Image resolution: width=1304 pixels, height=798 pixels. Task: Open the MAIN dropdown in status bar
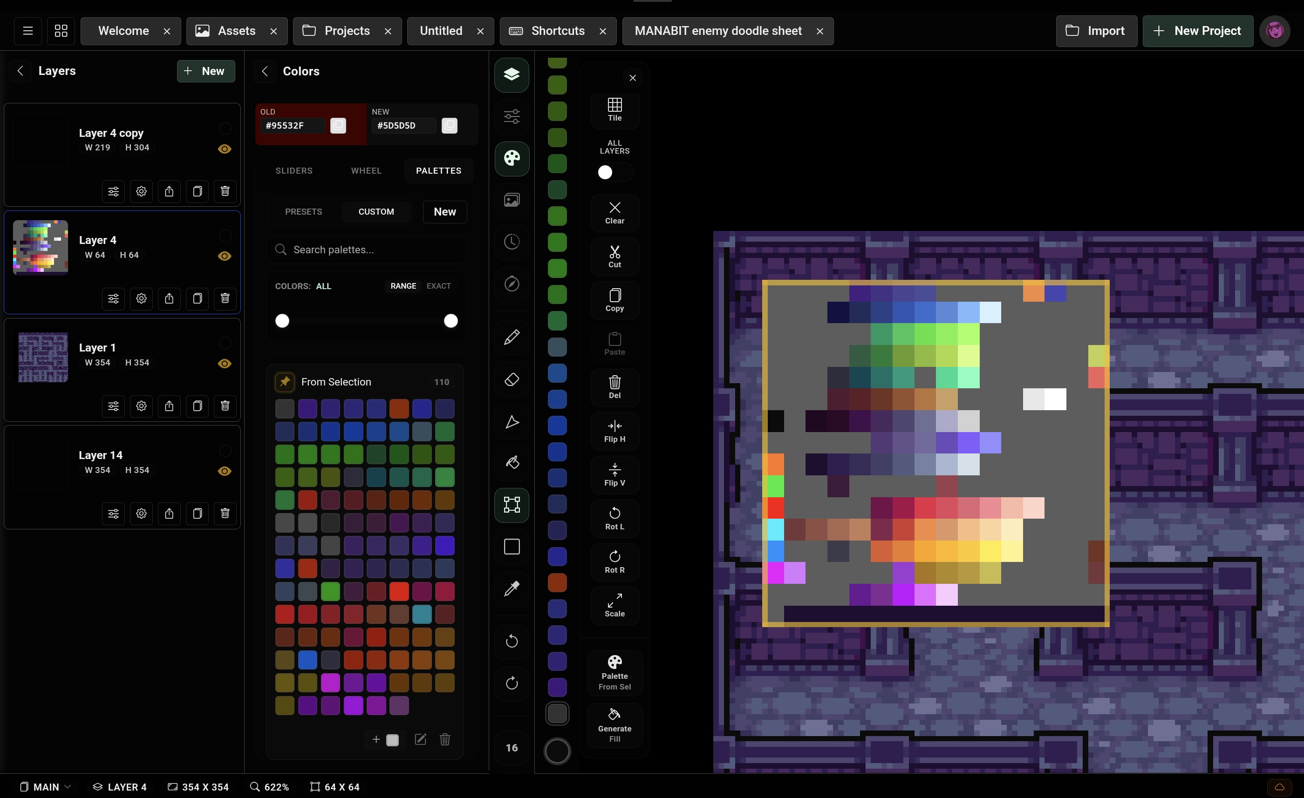(46, 787)
